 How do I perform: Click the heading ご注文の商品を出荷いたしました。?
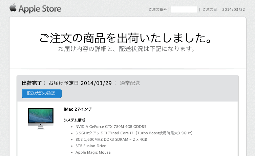coord(126,38)
